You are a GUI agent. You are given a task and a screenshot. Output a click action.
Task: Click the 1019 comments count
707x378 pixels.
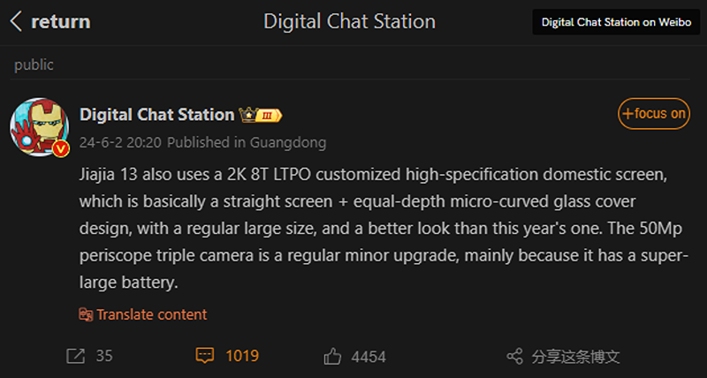click(242, 356)
